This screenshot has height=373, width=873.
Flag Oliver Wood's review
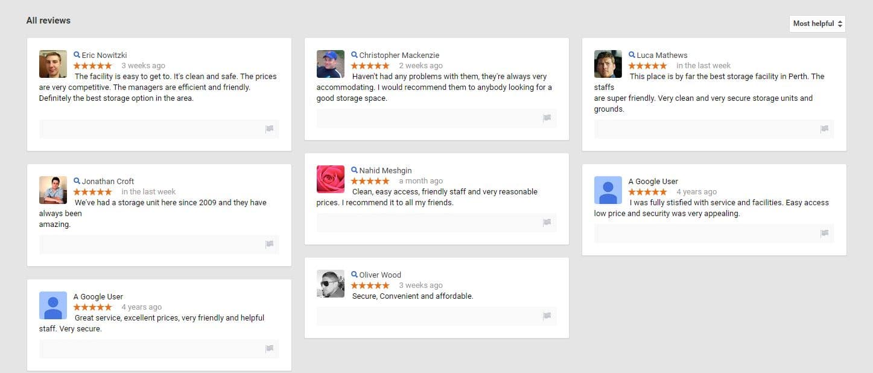click(547, 316)
